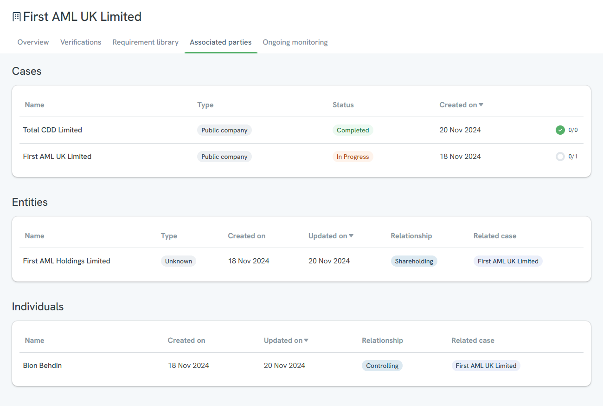Click the Unknown type badge
Viewport: 603px width, 406px height.
coord(179,261)
